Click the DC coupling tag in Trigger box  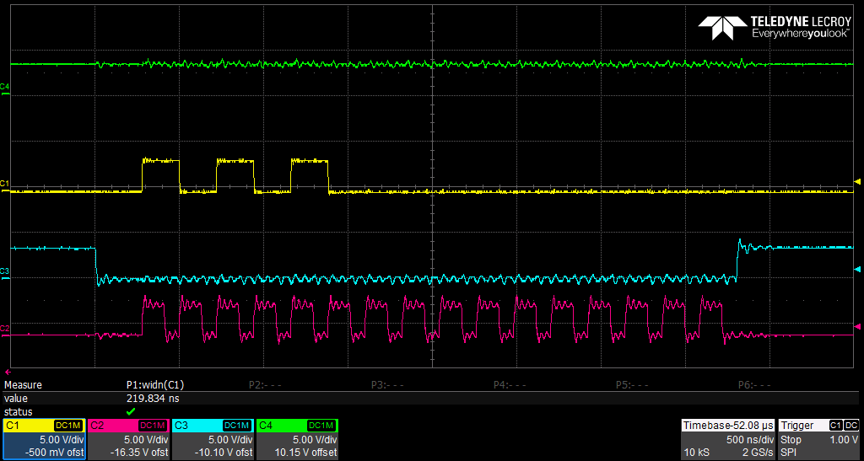pyautogui.click(x=852, y=426)
